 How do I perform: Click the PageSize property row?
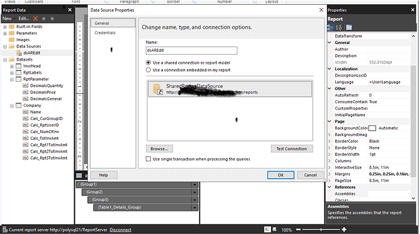pos(369,181)
